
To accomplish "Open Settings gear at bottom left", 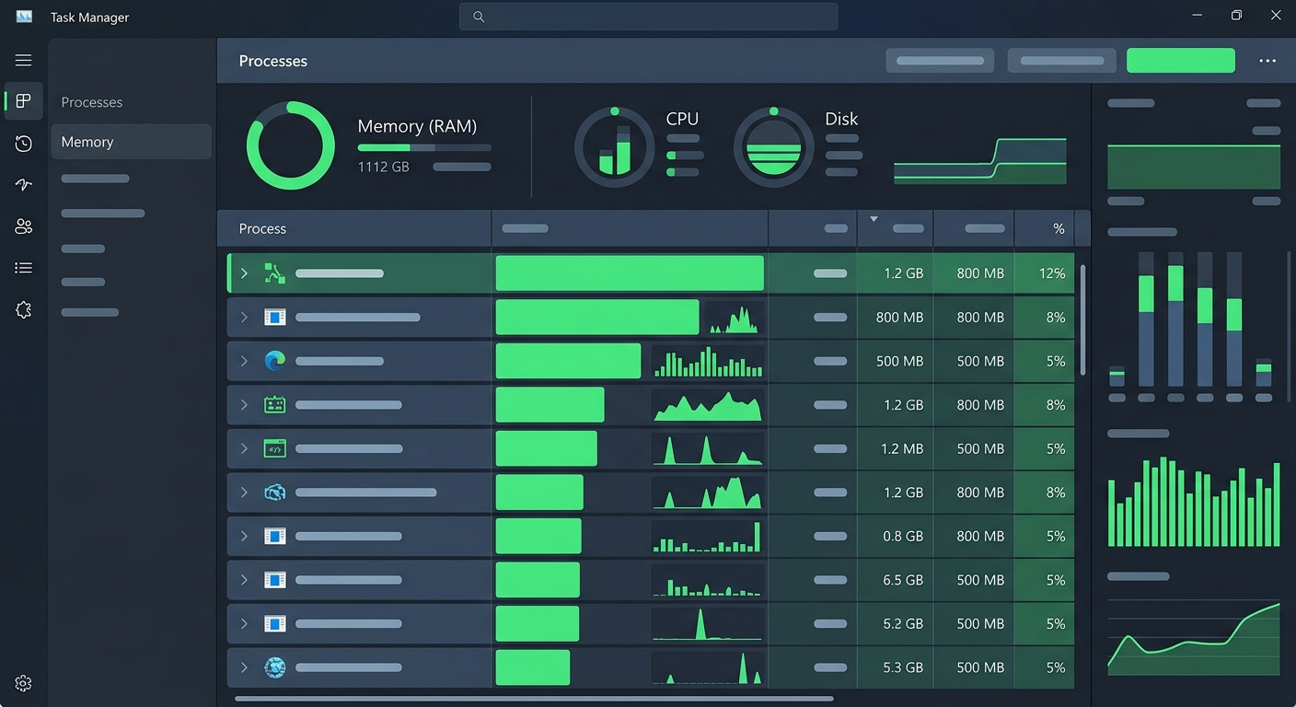I will click(x=24, y=683).
